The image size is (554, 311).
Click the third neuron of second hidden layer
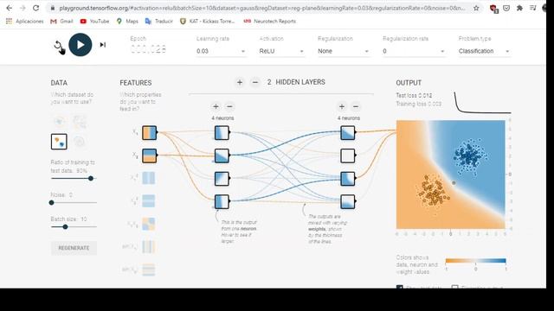[348, 179]
